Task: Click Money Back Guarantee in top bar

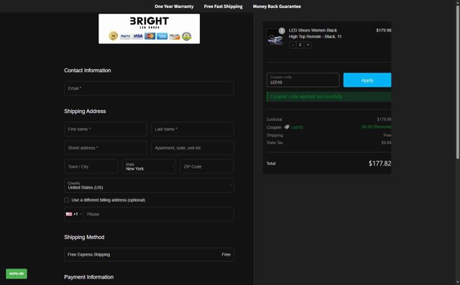Action: click(277, 6)
